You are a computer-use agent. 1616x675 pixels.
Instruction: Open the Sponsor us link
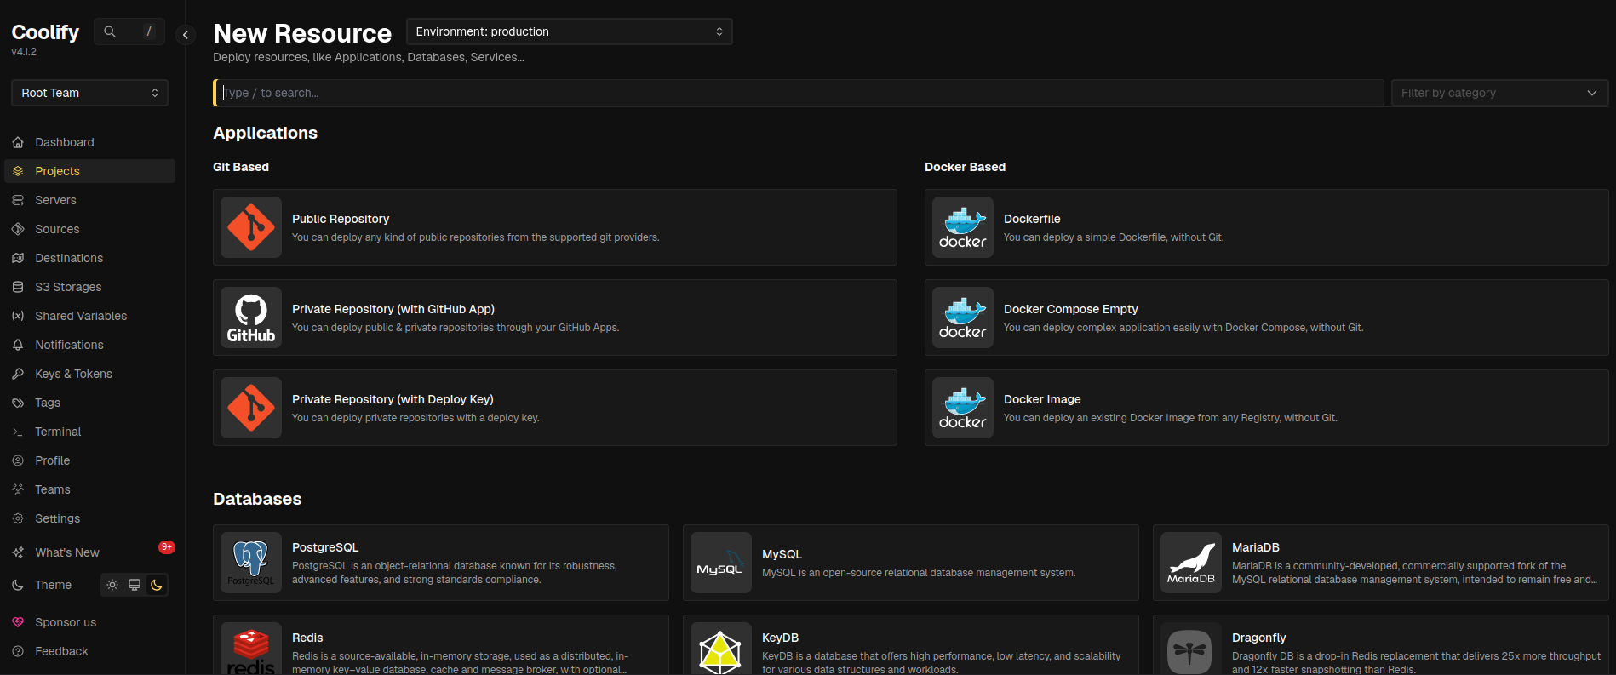89,622
